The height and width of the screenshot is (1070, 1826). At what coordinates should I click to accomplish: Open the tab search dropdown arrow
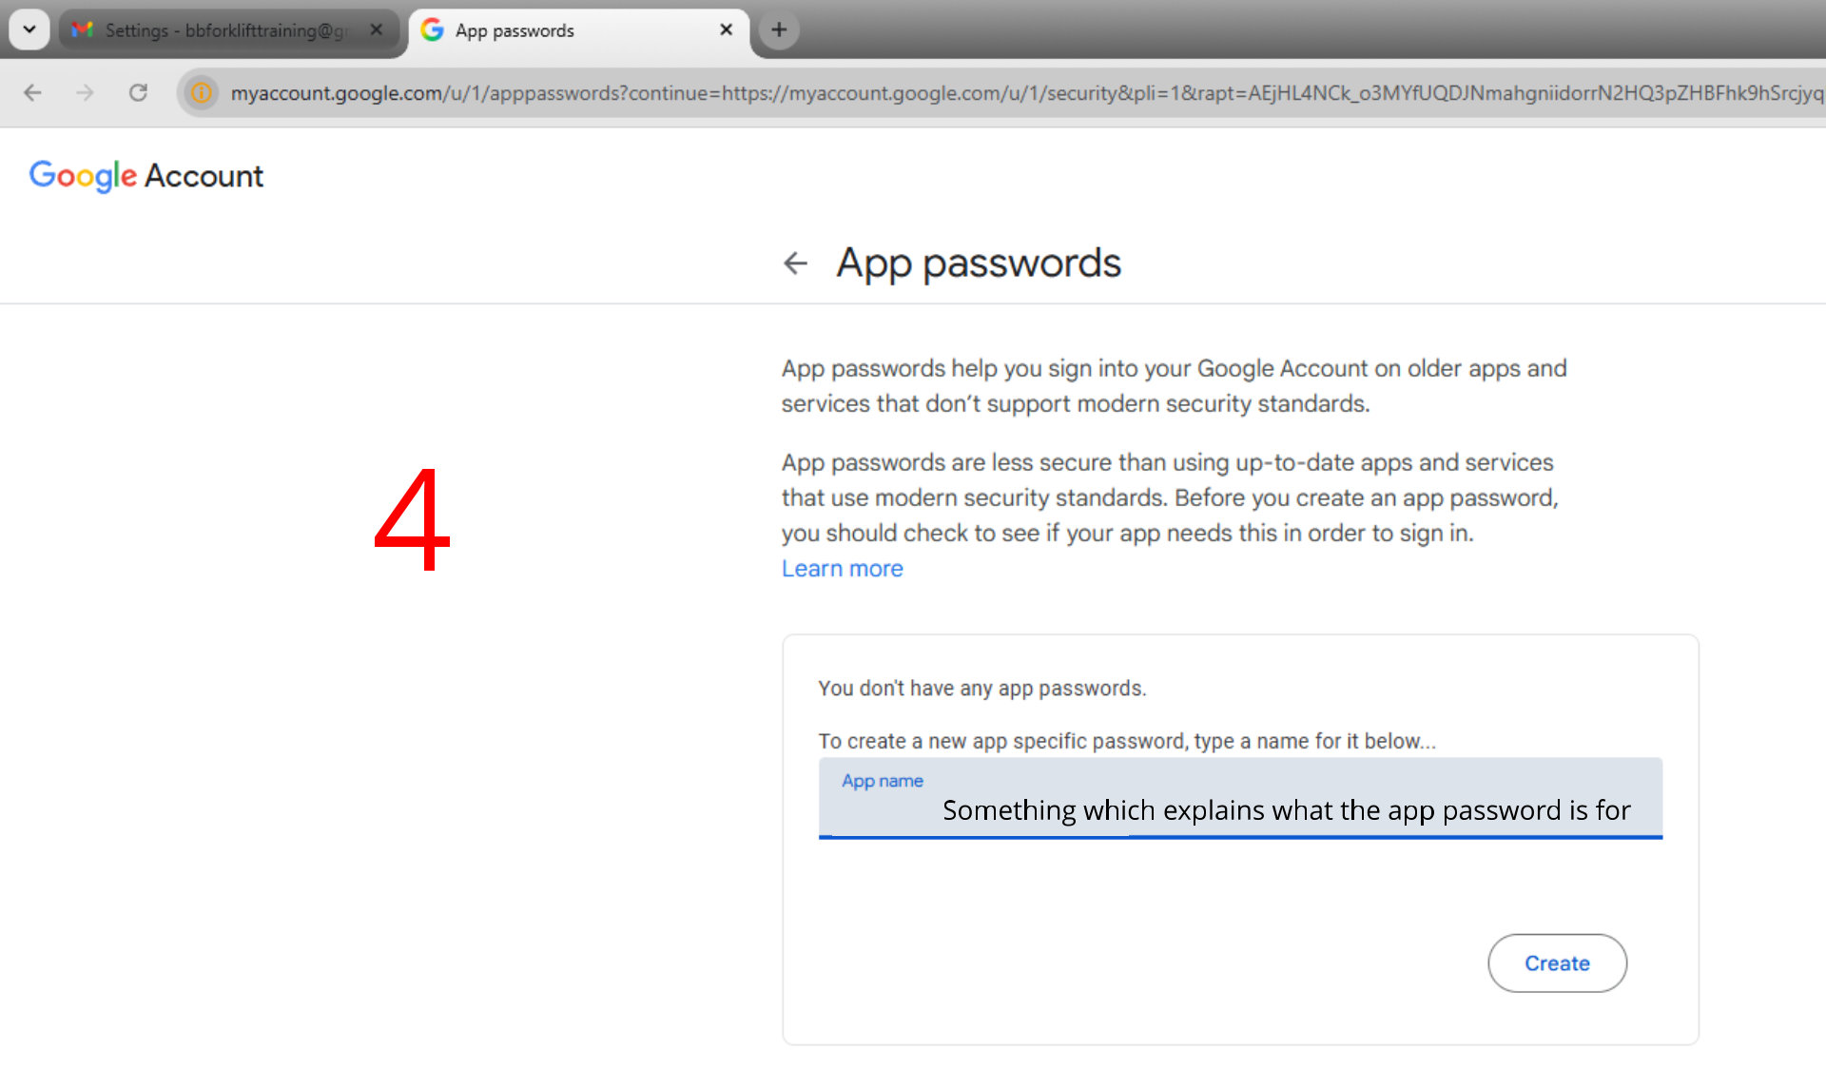click(x=29, y=29)
